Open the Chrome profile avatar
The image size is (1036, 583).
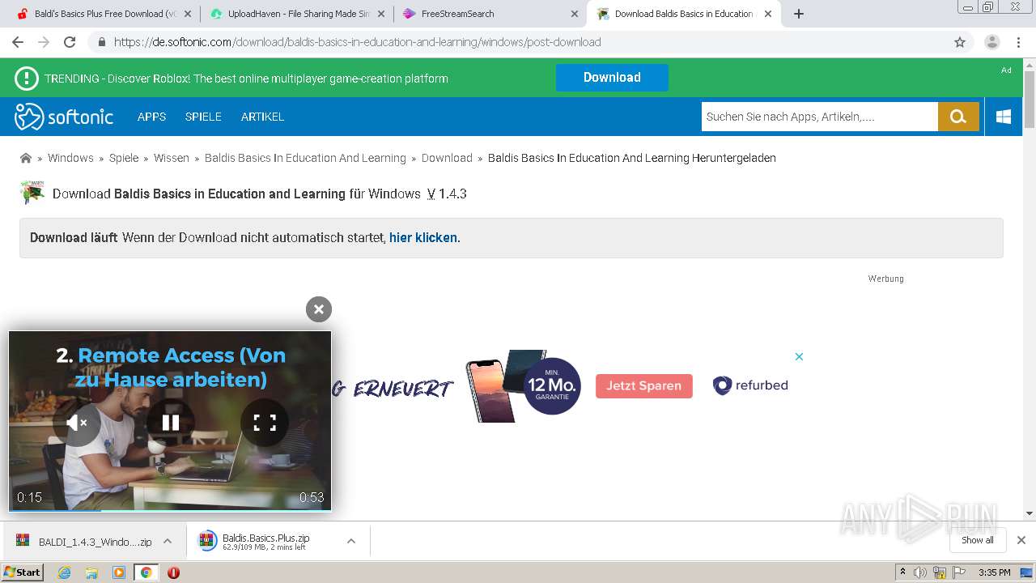click(992, 42)
